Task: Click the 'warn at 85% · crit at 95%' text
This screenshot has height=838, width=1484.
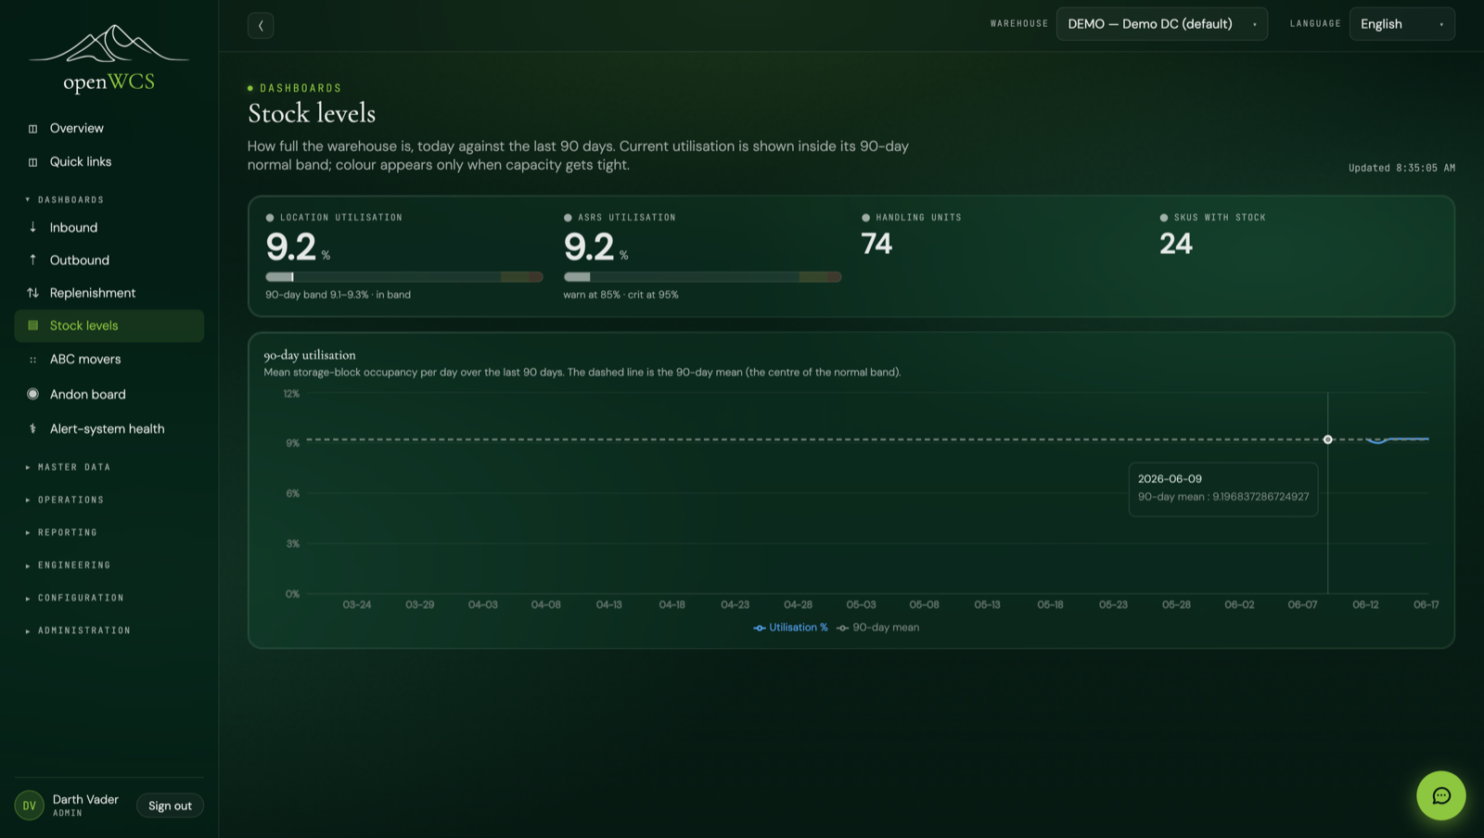Action: click(x=620, y=295)
